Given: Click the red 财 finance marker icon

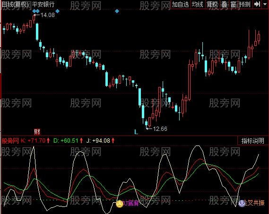Looking at the screenshot, I should [x=37, y=132].
